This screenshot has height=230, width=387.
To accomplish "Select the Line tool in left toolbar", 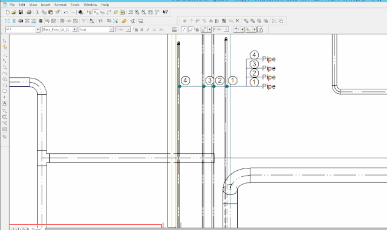I will pyautogui.click(x=4, y=55).
